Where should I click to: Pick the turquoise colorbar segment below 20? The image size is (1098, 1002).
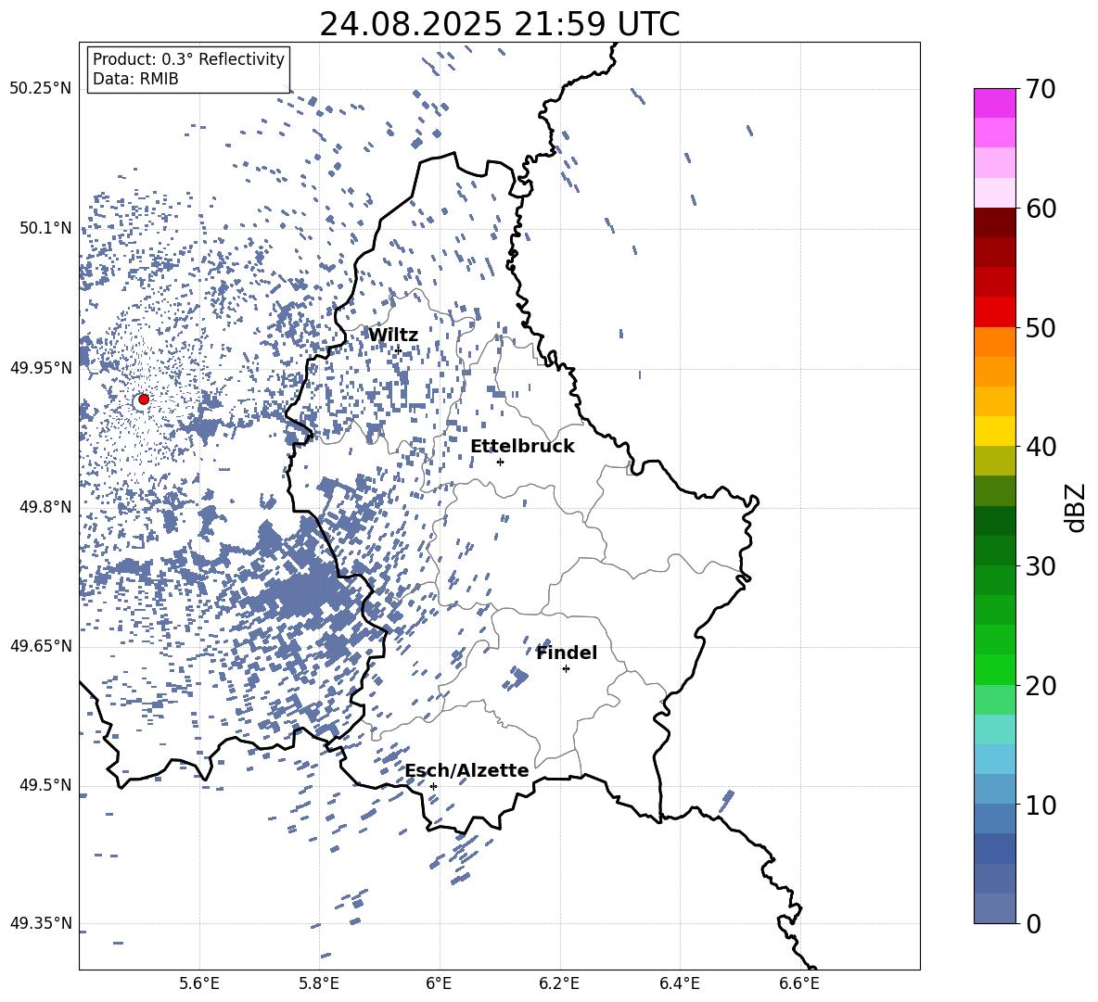coord(995,729)
